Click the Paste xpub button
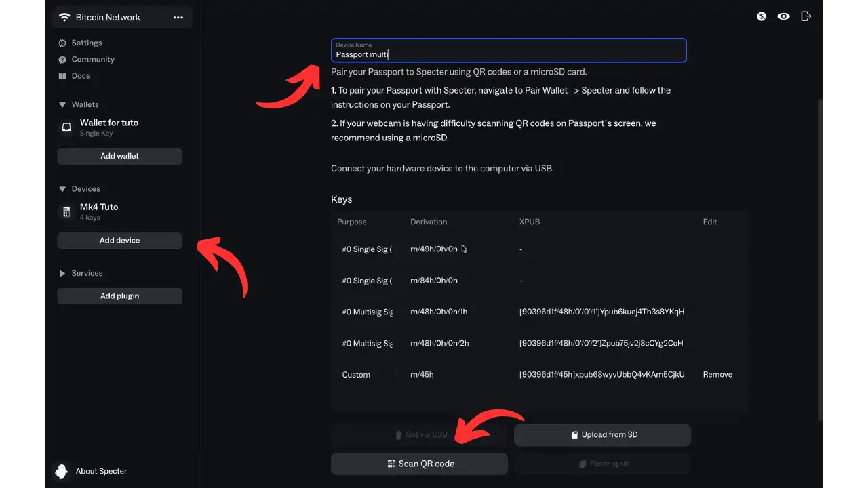This screenshot has height=488, width=868. pos(602,464)
